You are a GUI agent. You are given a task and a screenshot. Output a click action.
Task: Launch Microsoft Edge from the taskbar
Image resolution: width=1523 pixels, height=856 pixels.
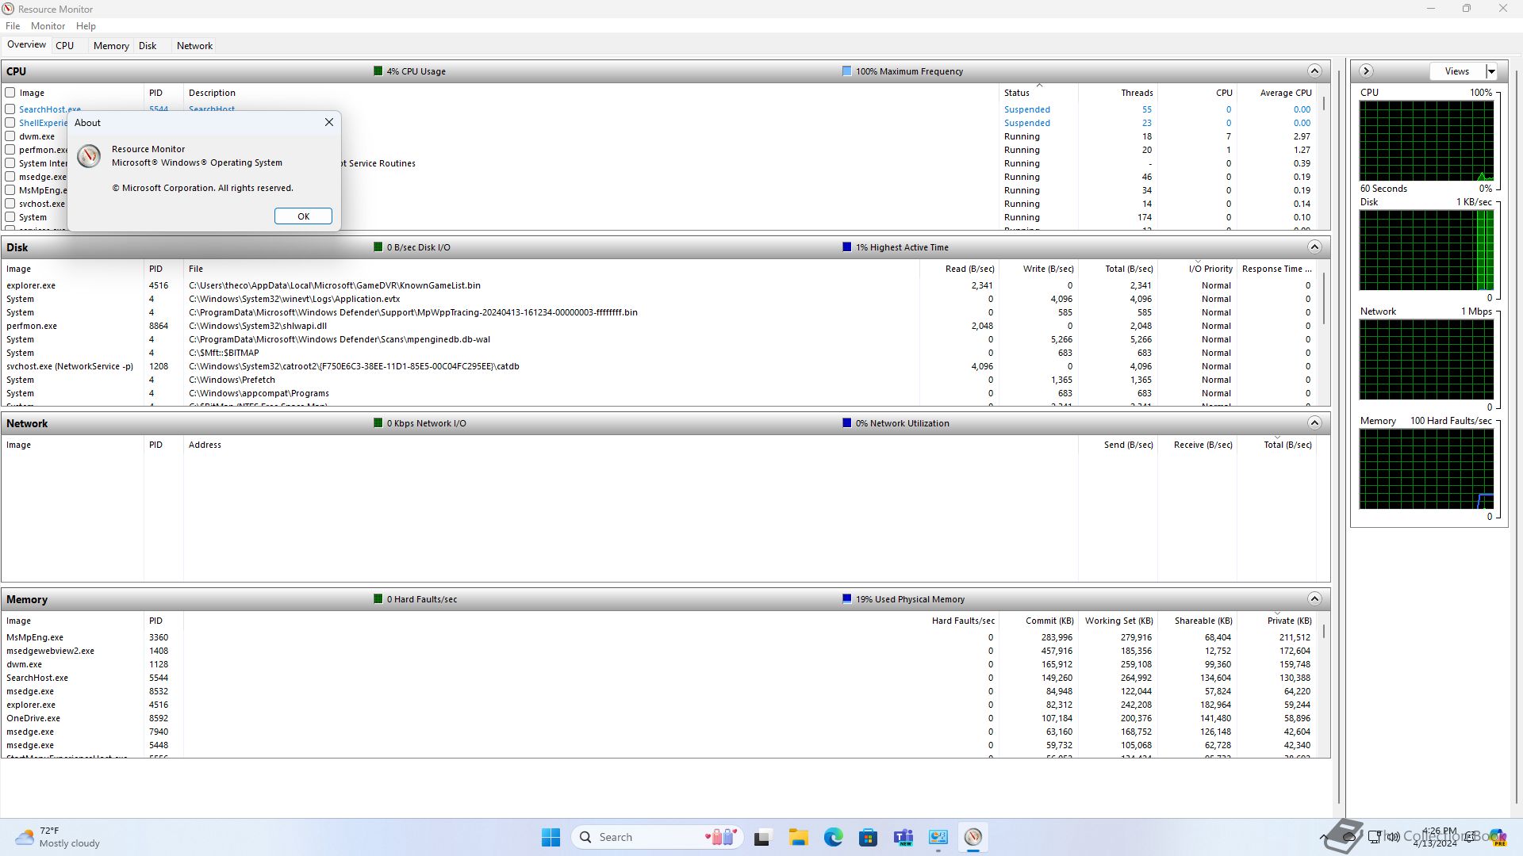833,837
